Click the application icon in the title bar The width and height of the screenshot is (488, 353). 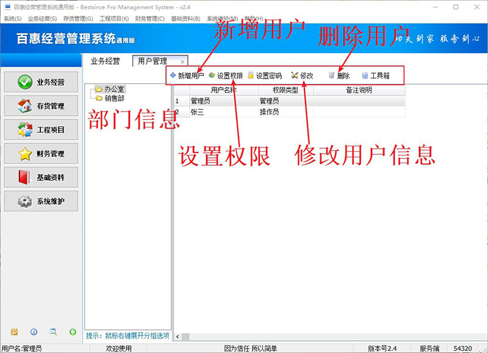pyautogui.click(x=8, y=7)
